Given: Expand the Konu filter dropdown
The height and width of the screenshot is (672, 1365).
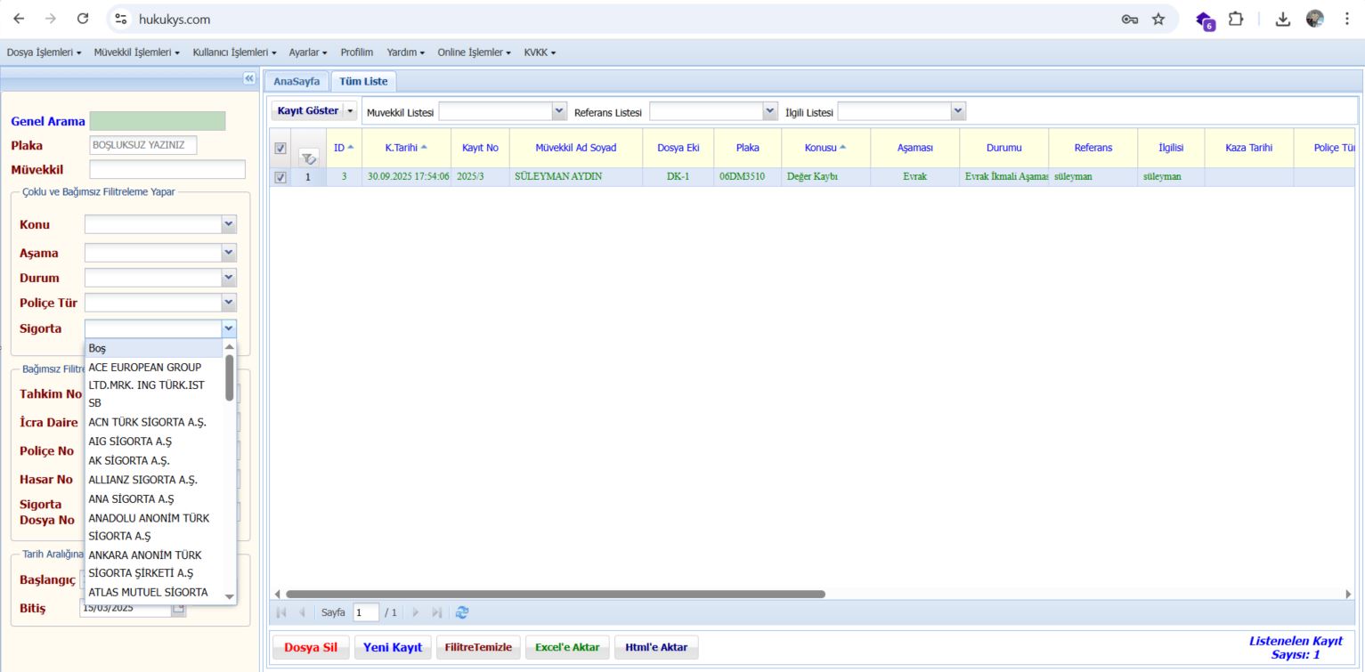Looking at the screenshot, I should coord(229,224).
